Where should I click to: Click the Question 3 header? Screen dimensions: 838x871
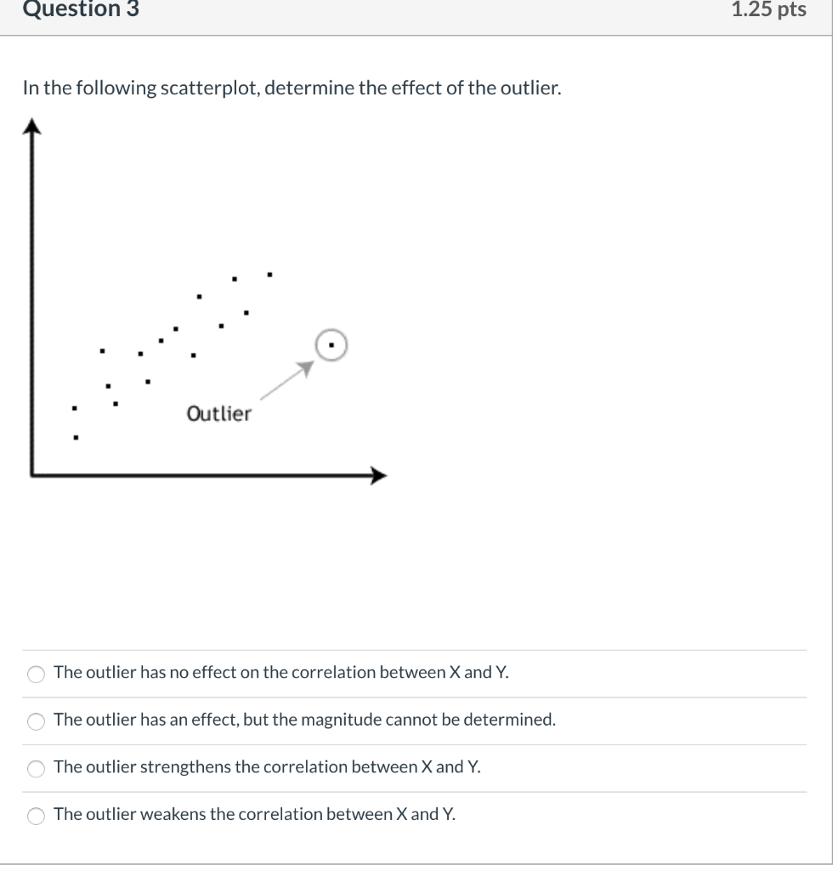(82, 10)
